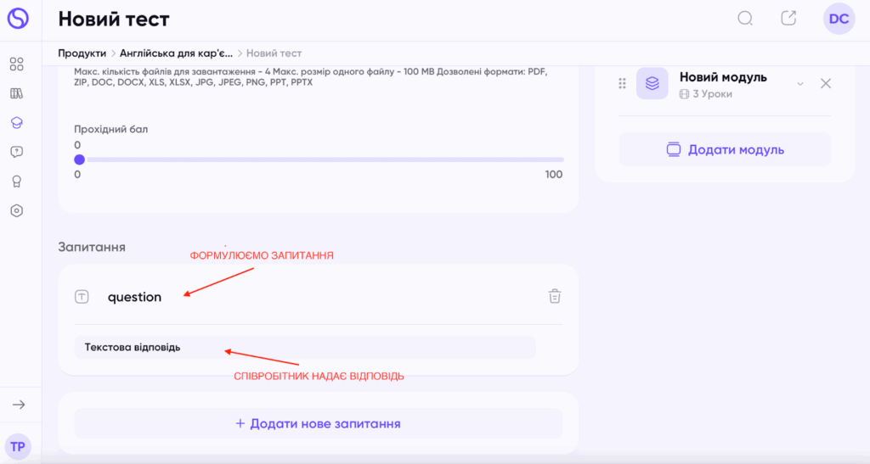The image size is (870, 464).
Task: Click the Текстова відповідь field
Action: pos(305,348)
